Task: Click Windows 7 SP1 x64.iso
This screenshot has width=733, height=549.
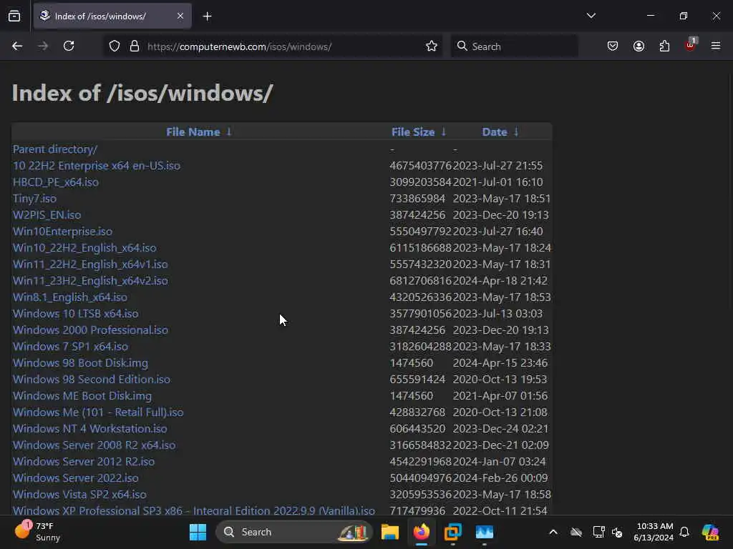Action: [x=70, y=347]
